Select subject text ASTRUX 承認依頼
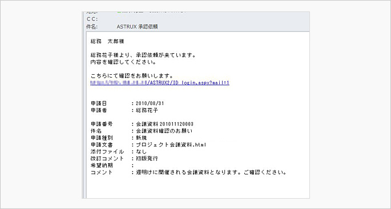391x209 pixels. pos(137,27)
